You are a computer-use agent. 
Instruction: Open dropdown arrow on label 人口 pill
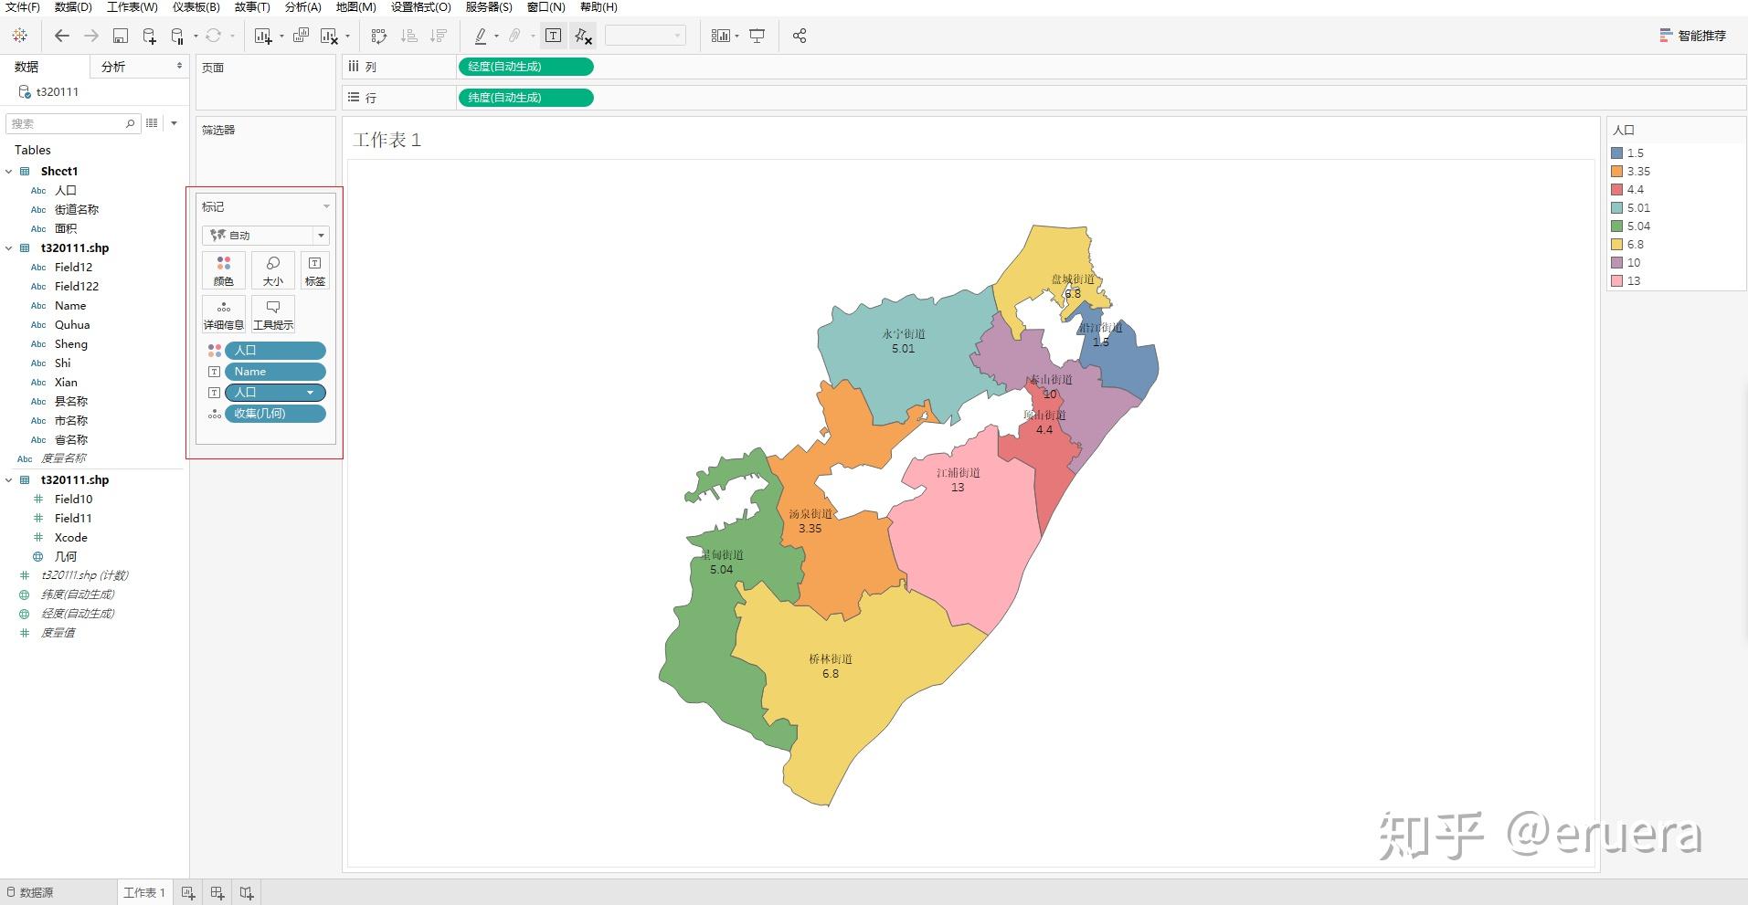pyautogui.click(x=311, y=393)
